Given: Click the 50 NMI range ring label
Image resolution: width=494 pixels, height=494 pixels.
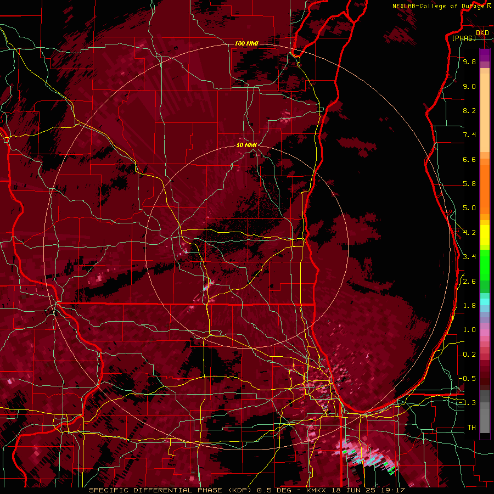Looking at the screenshot, I should click(x=246, y=145).
